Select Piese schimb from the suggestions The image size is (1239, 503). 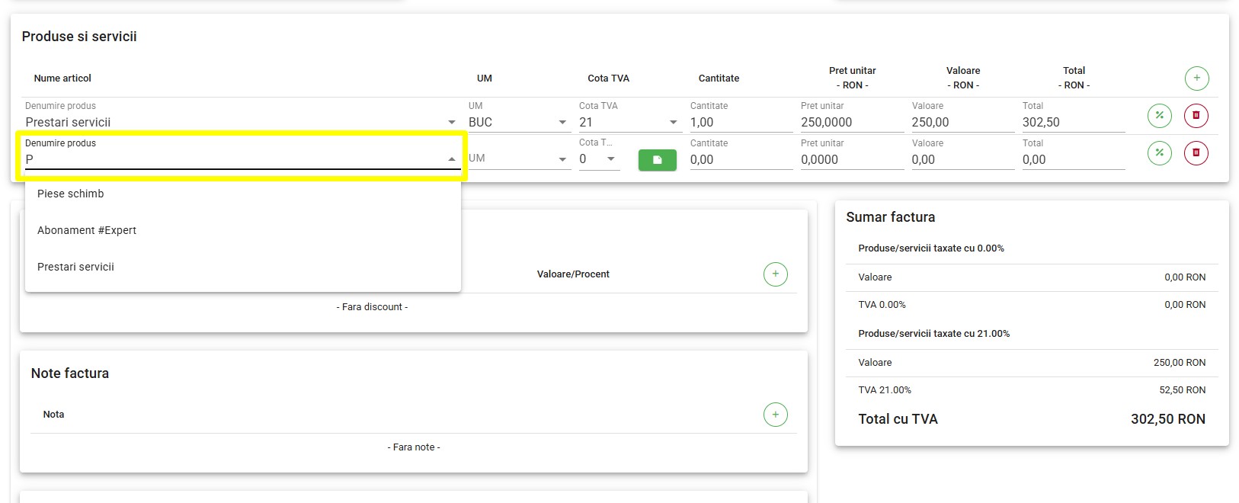[x=71, y=194]
